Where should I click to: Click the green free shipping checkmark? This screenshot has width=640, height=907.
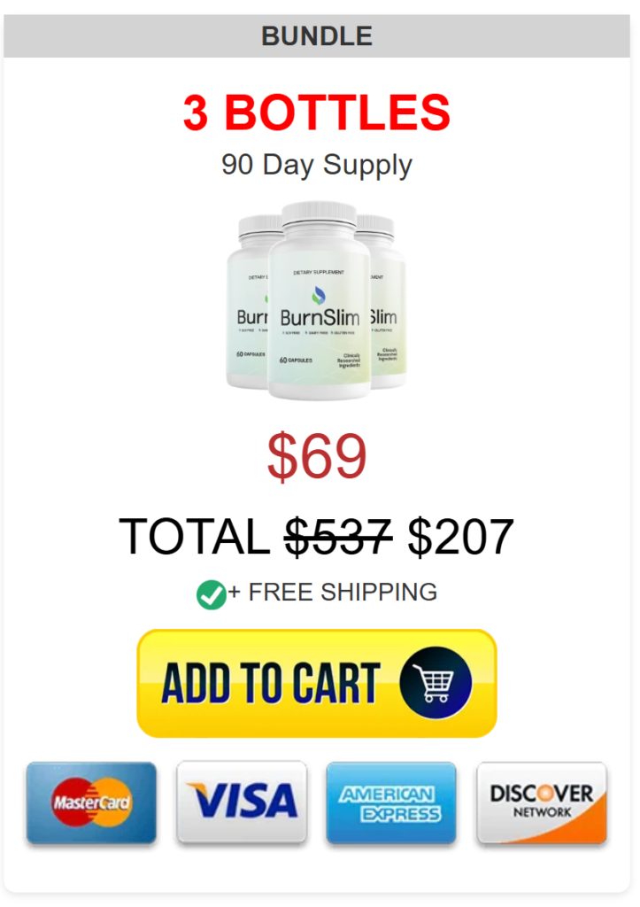tap(211, 594)
